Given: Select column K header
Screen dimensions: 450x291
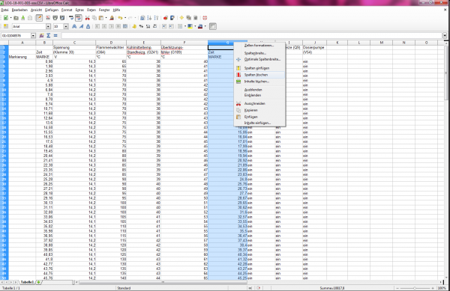Looking at the screenshot, I should 337,43.
